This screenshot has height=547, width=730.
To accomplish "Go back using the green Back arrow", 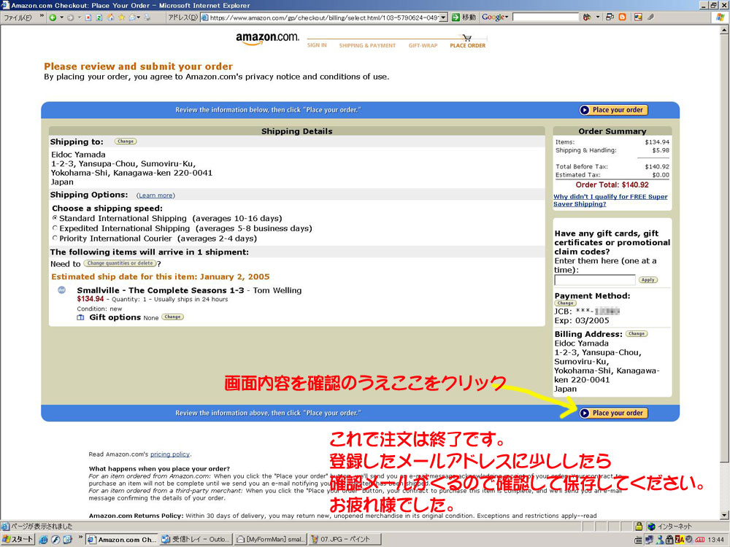I will tap(53, 18).
